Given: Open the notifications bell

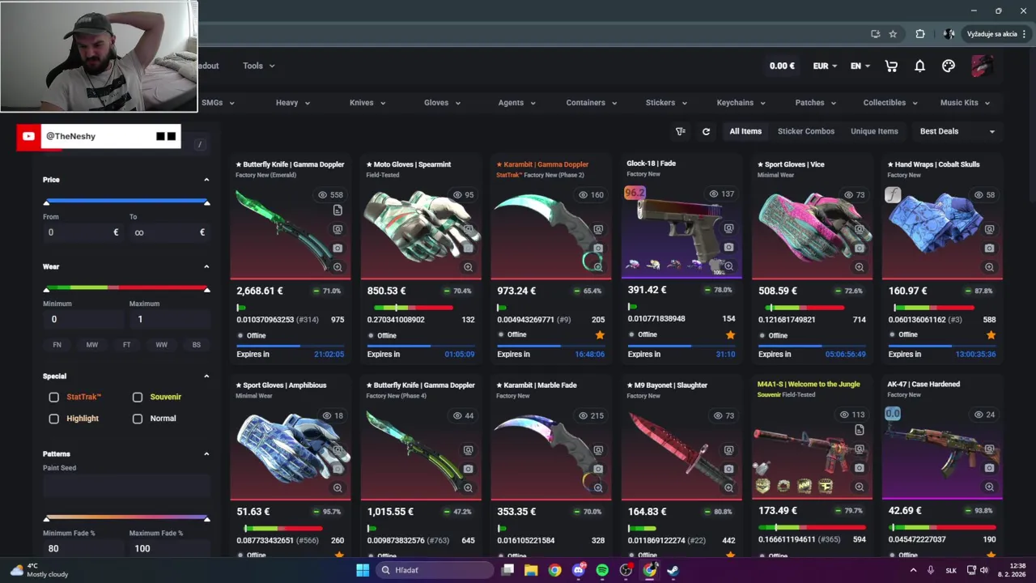Looking at the screenshot, I should point(919,66).
